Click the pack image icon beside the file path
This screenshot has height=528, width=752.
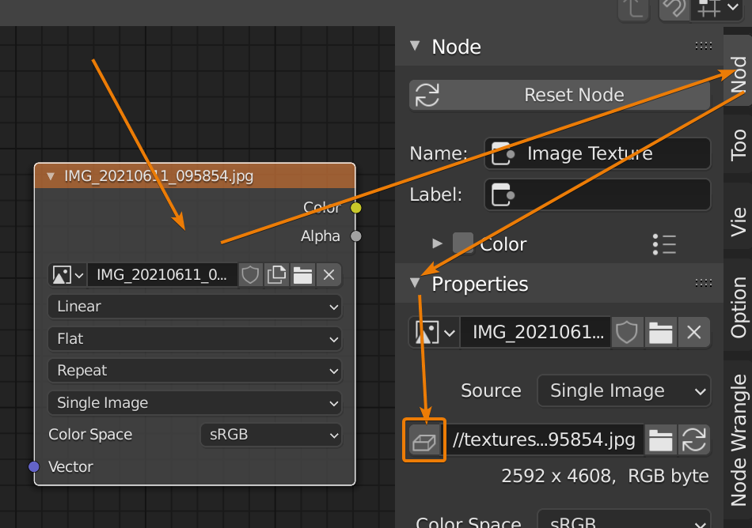pos(427,440)
